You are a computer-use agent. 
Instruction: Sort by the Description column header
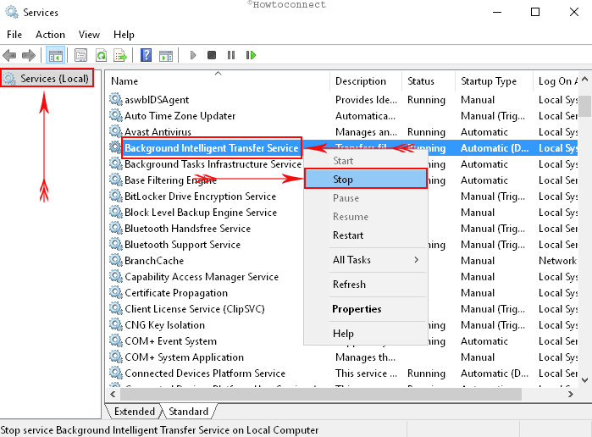[366, 80]
